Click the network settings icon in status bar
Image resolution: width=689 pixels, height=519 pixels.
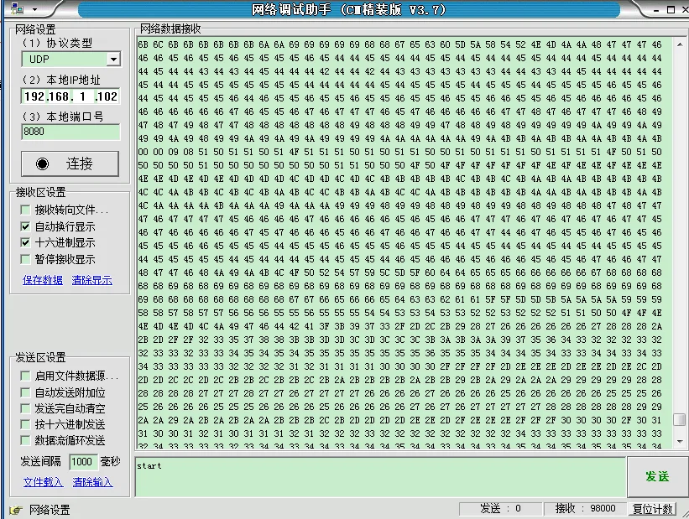15,510
